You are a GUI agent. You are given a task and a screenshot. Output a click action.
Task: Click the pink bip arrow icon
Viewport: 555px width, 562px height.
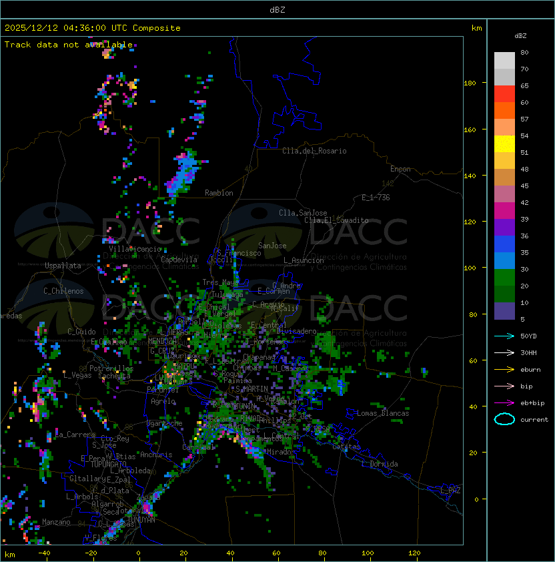[x=504, y=386]
